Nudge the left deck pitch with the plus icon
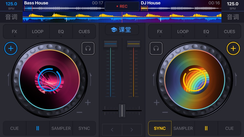Viewport: 244px width, 137px height. click(88, 102)
